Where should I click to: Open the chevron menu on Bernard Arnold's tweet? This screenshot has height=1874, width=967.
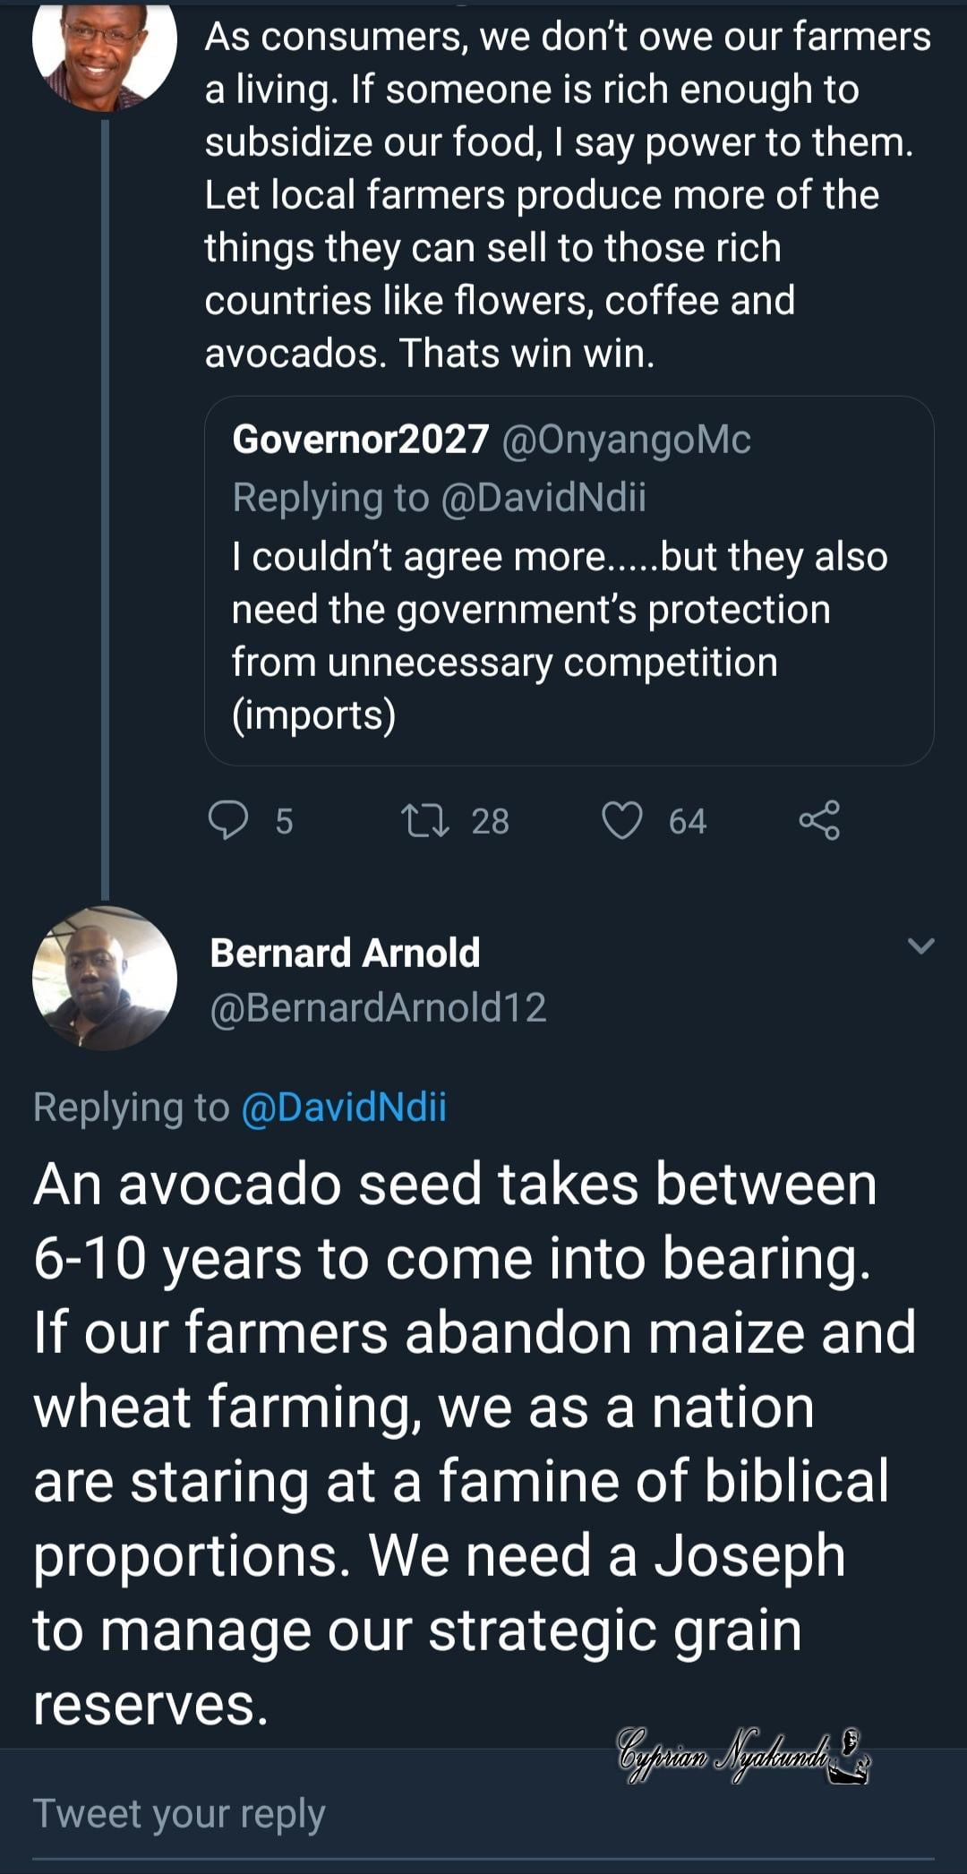(x=920, y=946)
